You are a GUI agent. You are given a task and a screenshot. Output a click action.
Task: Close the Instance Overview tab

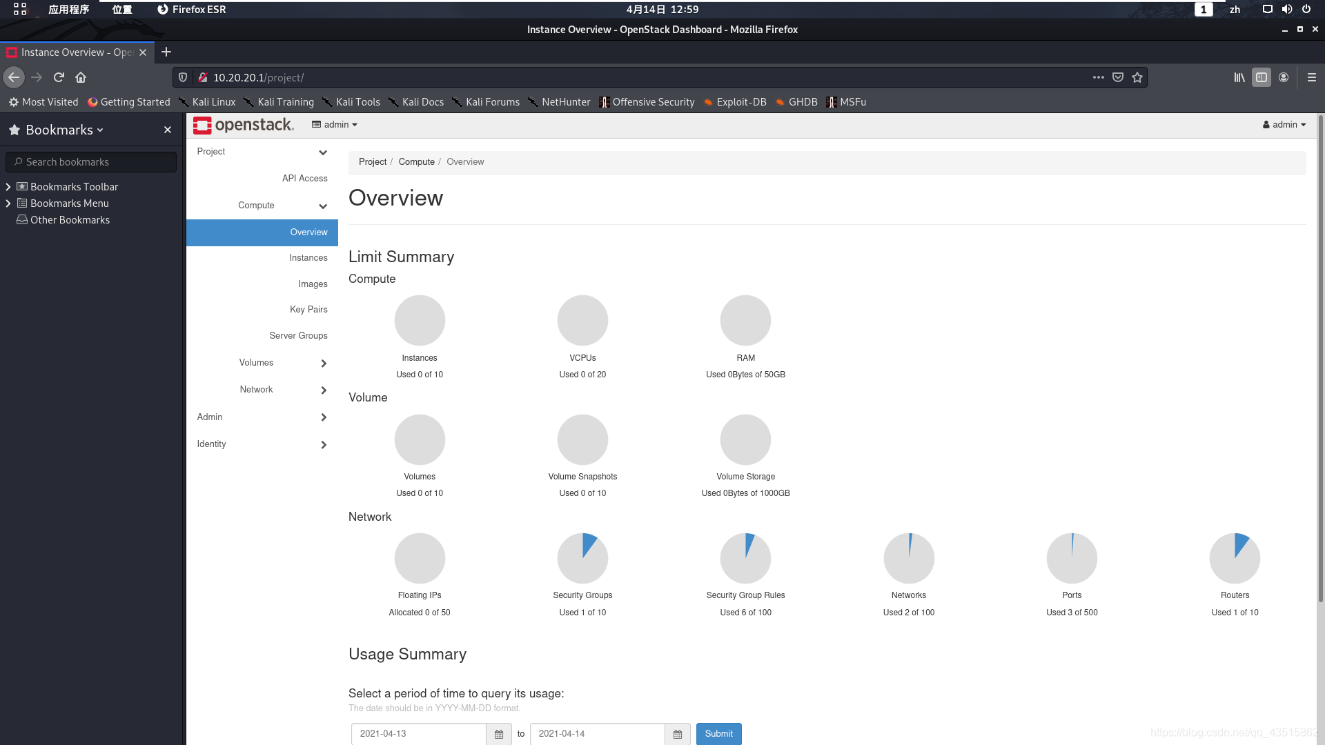click(143, 52)
